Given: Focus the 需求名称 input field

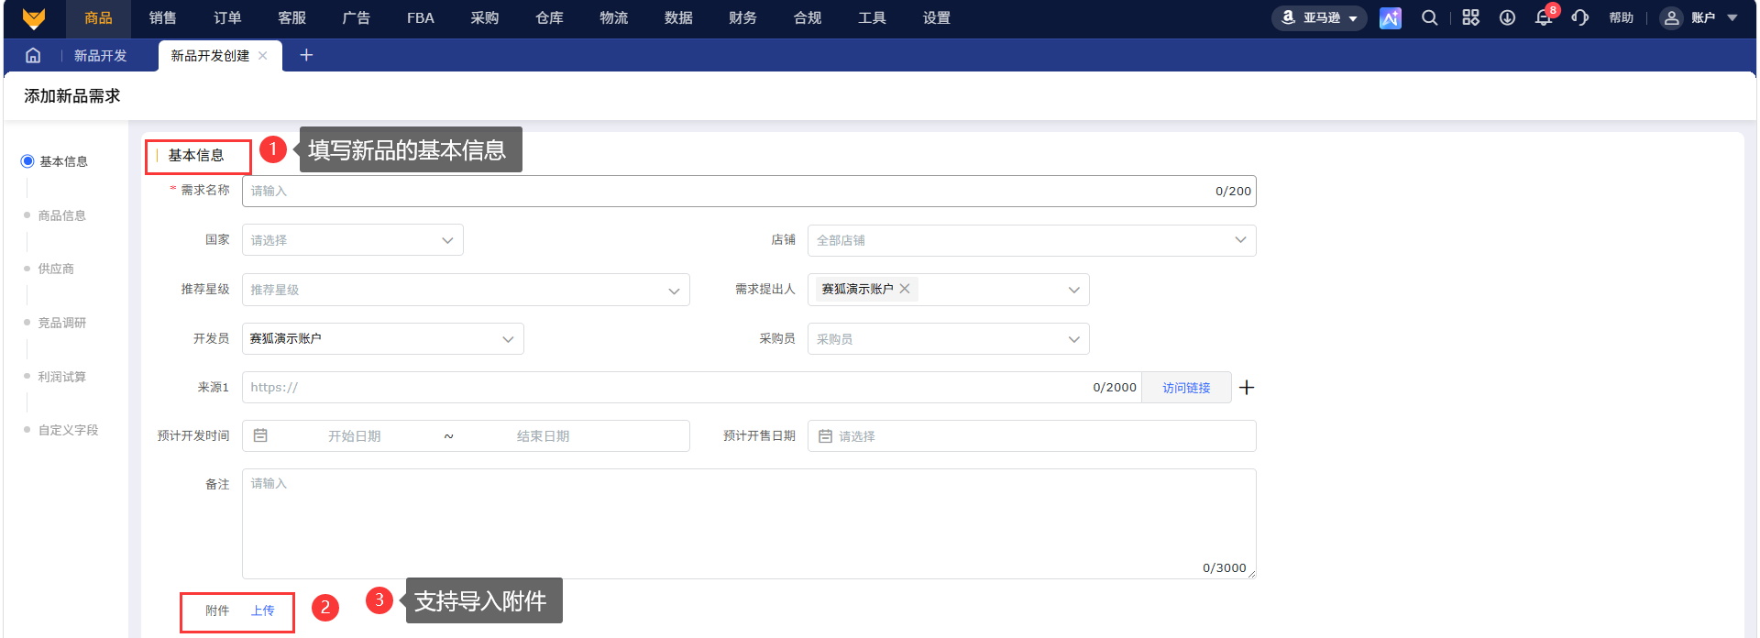Looking at the screenshot, I should [x=749, y=191].
